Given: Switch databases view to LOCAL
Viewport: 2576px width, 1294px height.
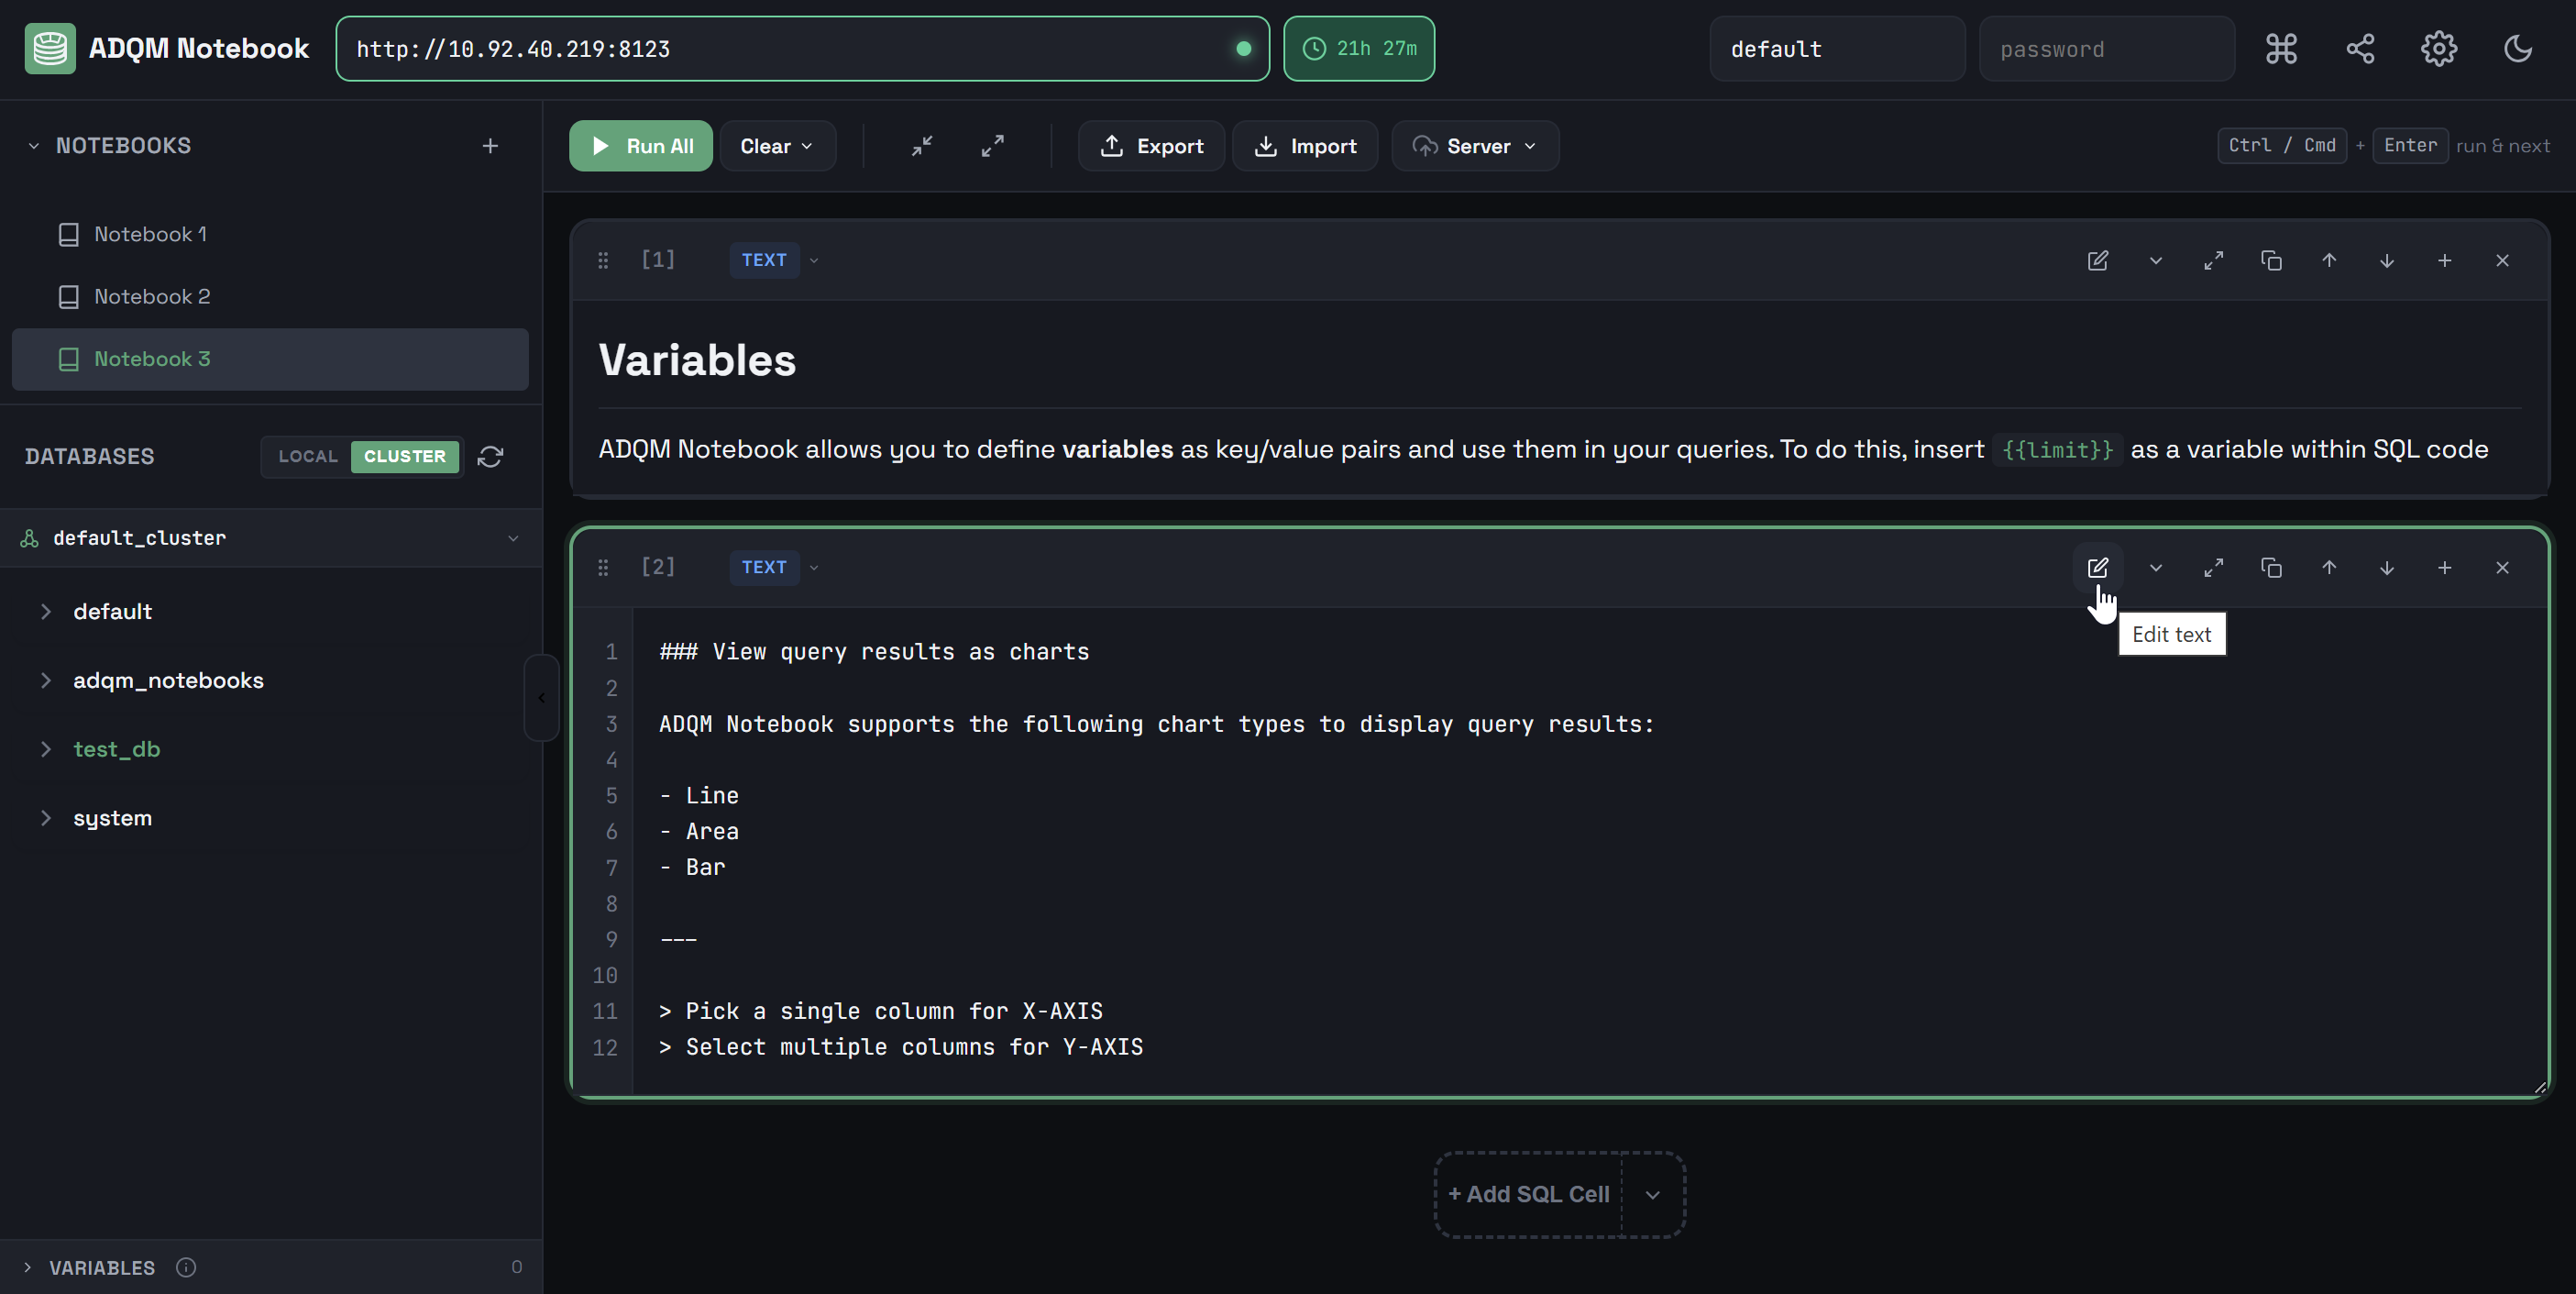Looking at the screenshot, I should pos(308,456).
